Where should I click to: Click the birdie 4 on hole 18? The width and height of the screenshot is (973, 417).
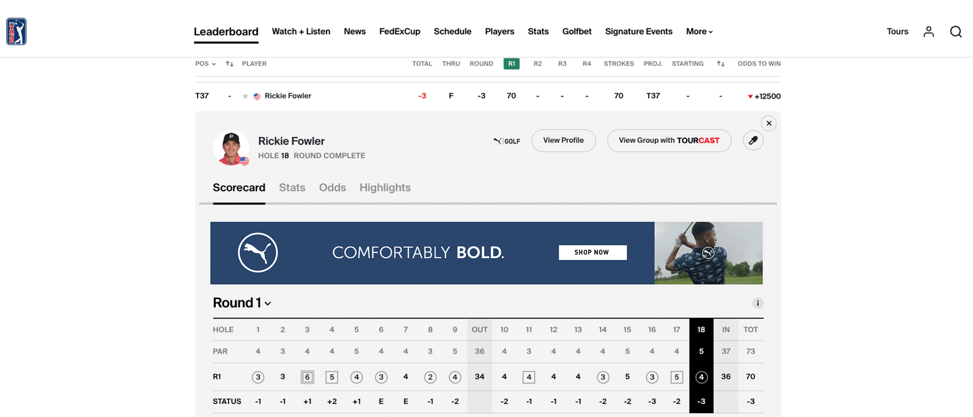click(701, 377)
